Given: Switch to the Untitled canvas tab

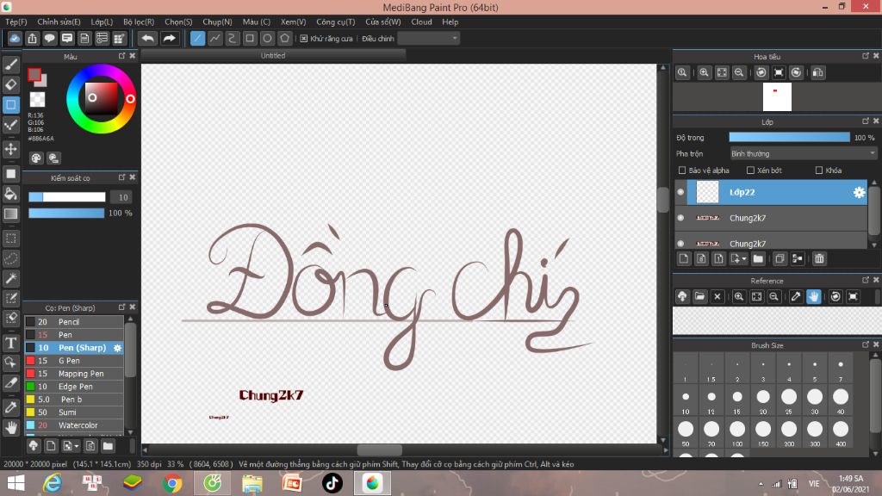Looking at the screenshot, I should click(273, 56).
